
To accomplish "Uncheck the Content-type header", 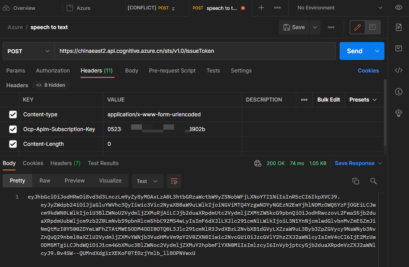I will click(13, 114).
